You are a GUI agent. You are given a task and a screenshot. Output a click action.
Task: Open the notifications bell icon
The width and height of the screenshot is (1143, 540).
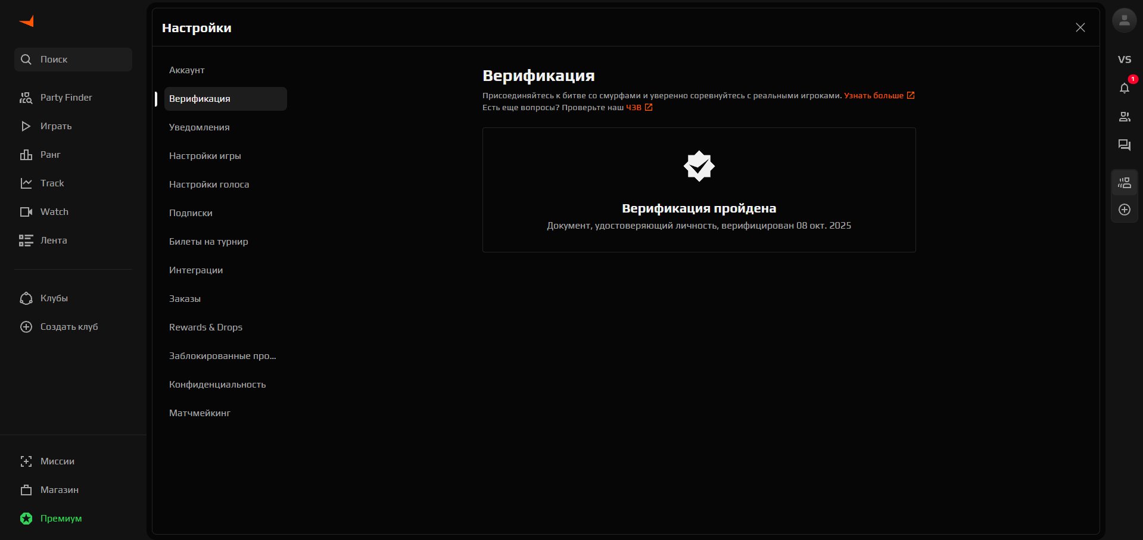(1124, 88)
